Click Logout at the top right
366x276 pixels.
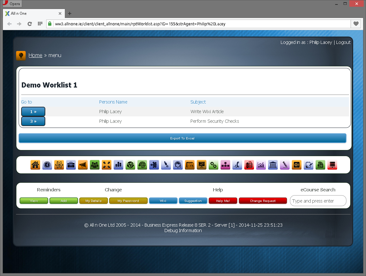coord(343,42)
